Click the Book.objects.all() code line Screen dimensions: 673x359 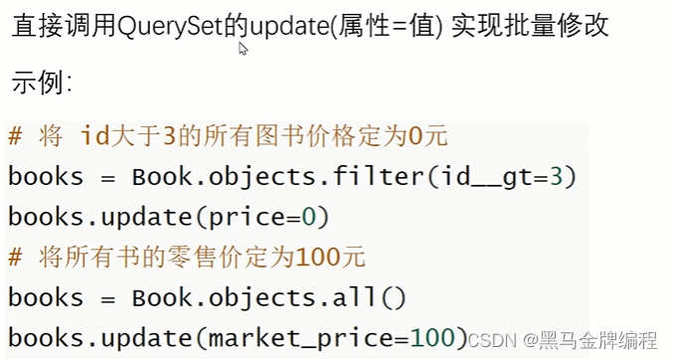207,297
